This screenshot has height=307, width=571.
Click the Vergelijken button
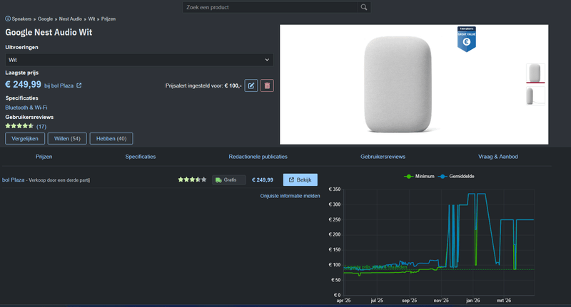point(25,138)
